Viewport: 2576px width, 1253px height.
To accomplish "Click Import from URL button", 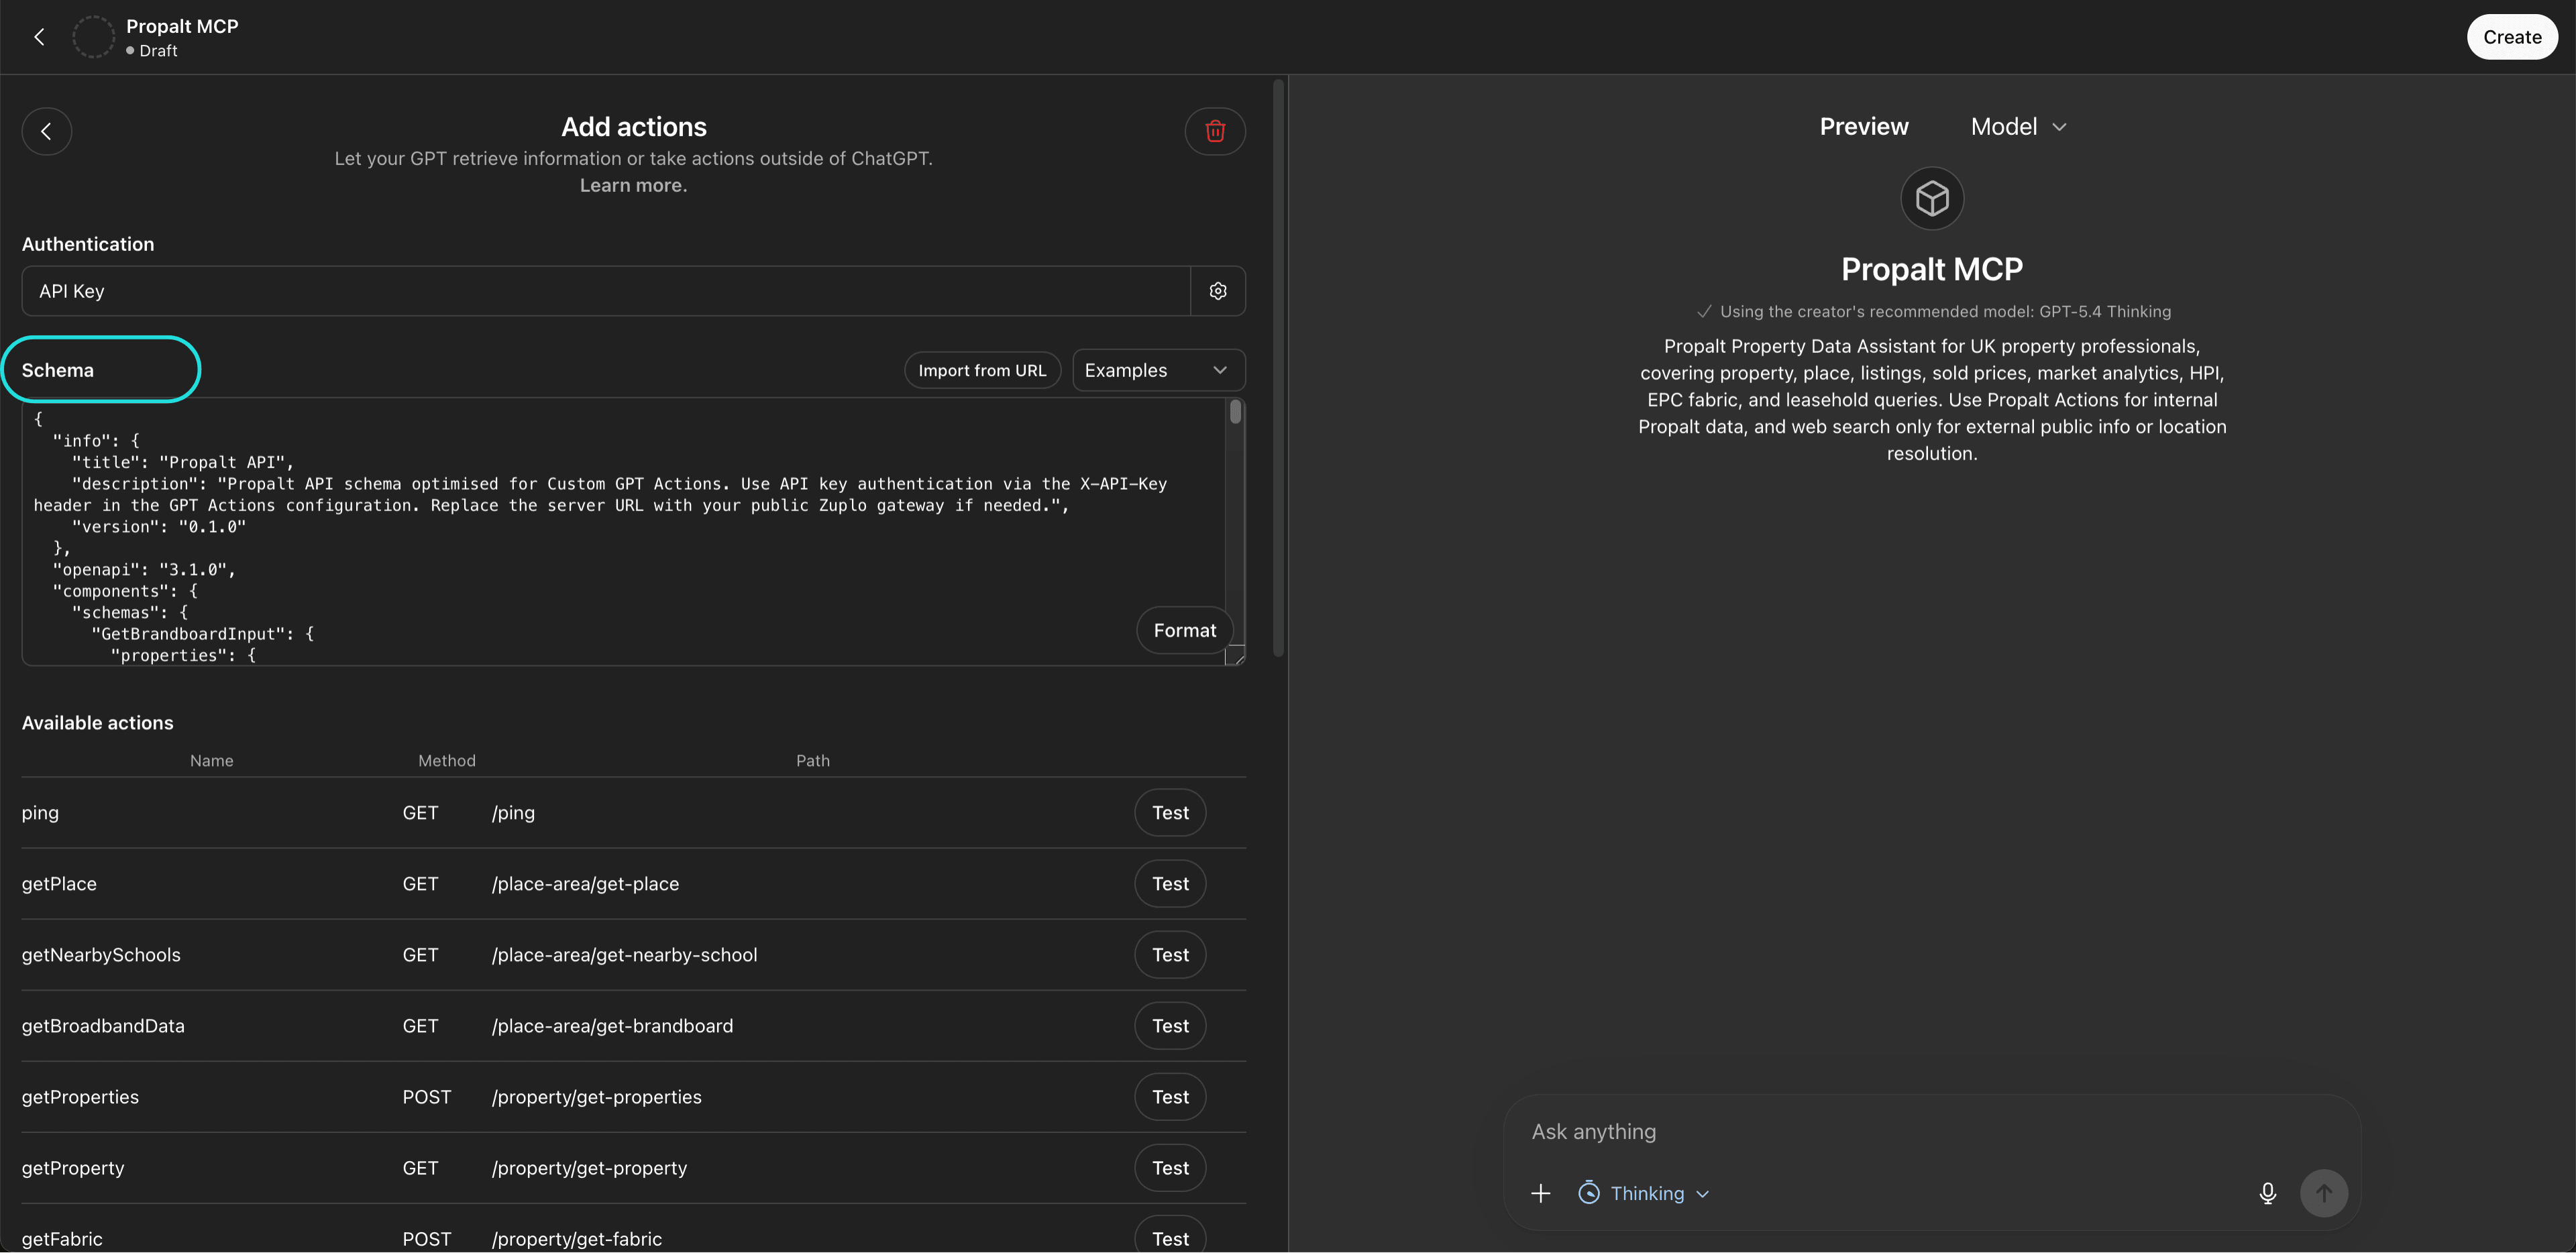I will point(982,370).
